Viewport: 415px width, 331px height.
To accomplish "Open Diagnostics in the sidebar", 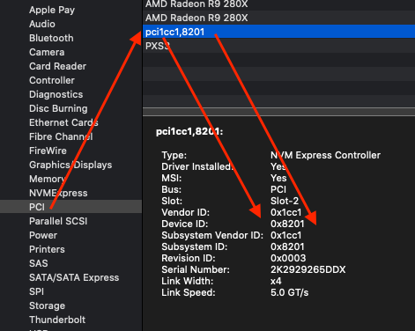I will pos(56,94).
